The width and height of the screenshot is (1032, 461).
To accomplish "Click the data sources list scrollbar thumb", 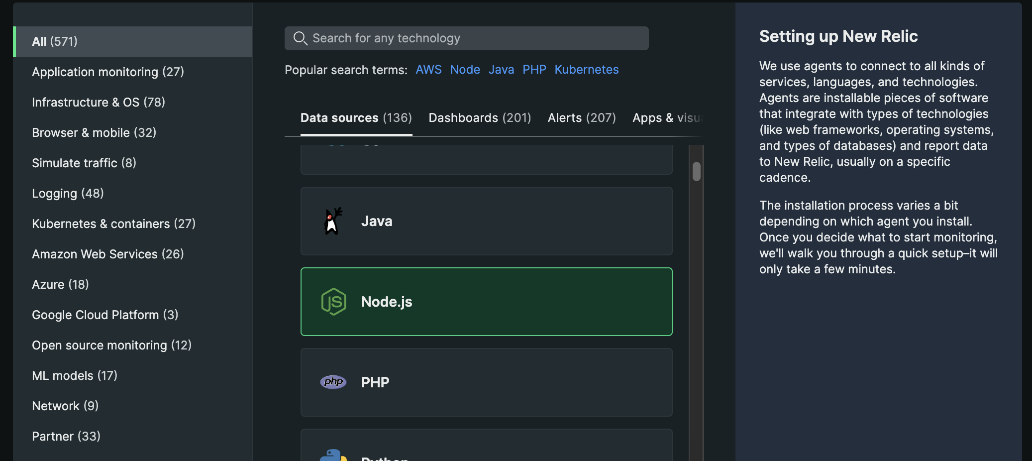I will coord(697,172).
